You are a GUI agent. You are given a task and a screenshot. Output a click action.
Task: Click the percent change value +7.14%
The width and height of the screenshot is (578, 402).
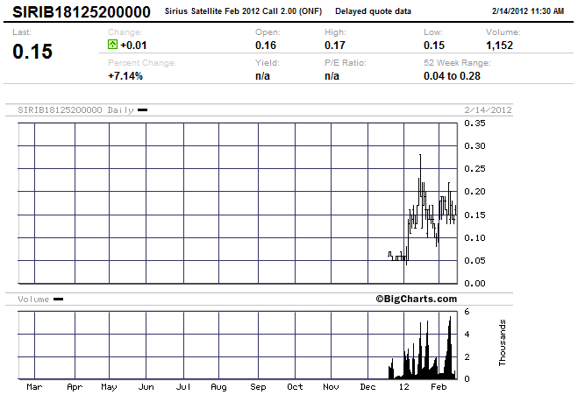(x=125, y=76)
